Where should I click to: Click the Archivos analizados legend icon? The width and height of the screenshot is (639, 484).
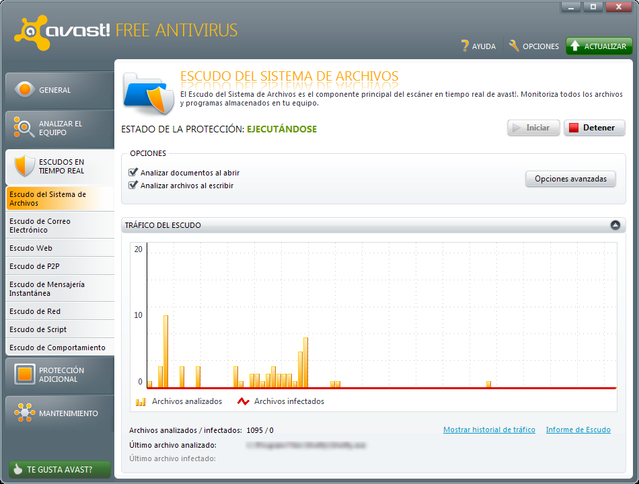(141, 402)
